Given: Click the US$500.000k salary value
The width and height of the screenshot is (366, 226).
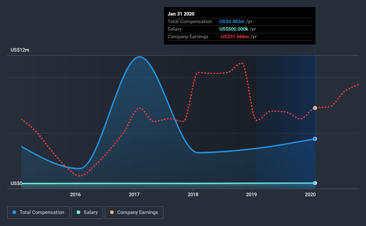Looking at the screenshot, I should pos(234,29).
